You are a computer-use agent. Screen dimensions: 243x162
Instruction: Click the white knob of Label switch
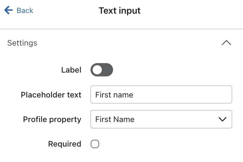point(97,70)
